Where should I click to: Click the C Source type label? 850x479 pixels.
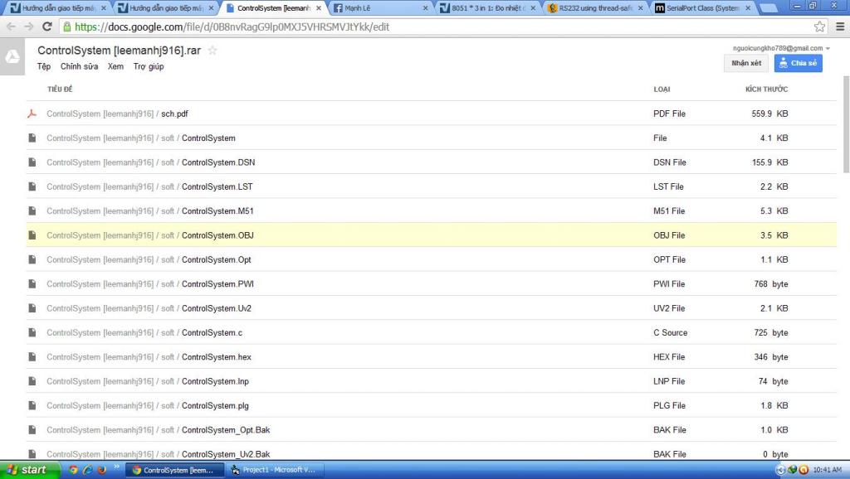point(670,333)
